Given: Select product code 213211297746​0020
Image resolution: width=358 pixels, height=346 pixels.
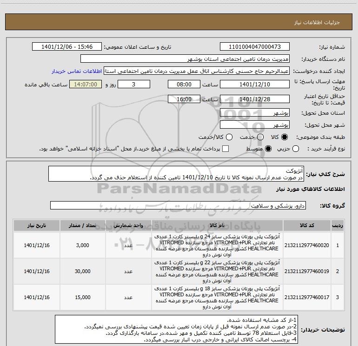Looking at the screenshot, I should 307,245.
